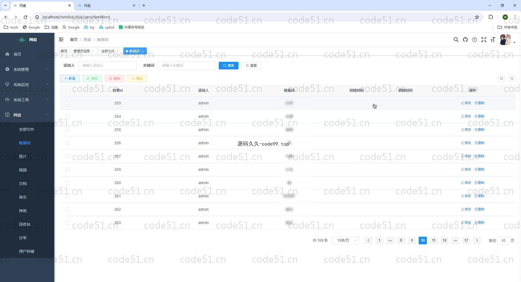The width and height of the screenshot is (521, 282).
Task: Open 全部文件 in sidebar
Action: coord(27,129)
